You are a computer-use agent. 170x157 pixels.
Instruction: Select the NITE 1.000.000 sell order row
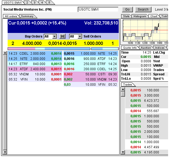coord(91,54)
